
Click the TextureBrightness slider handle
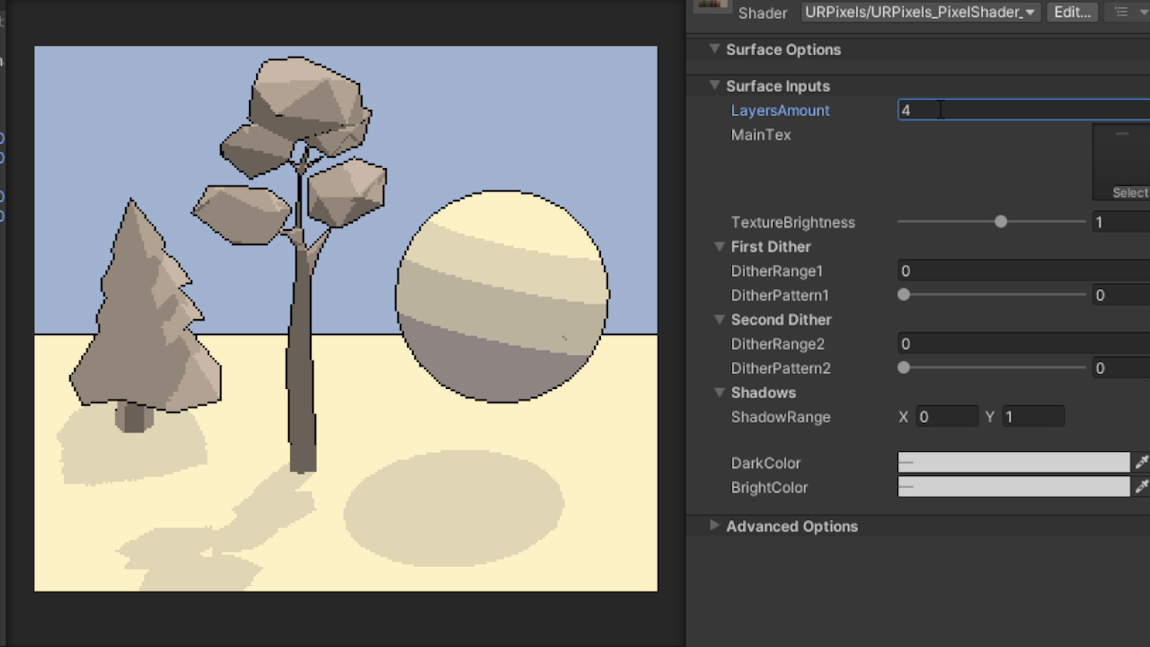[1000, 222]
